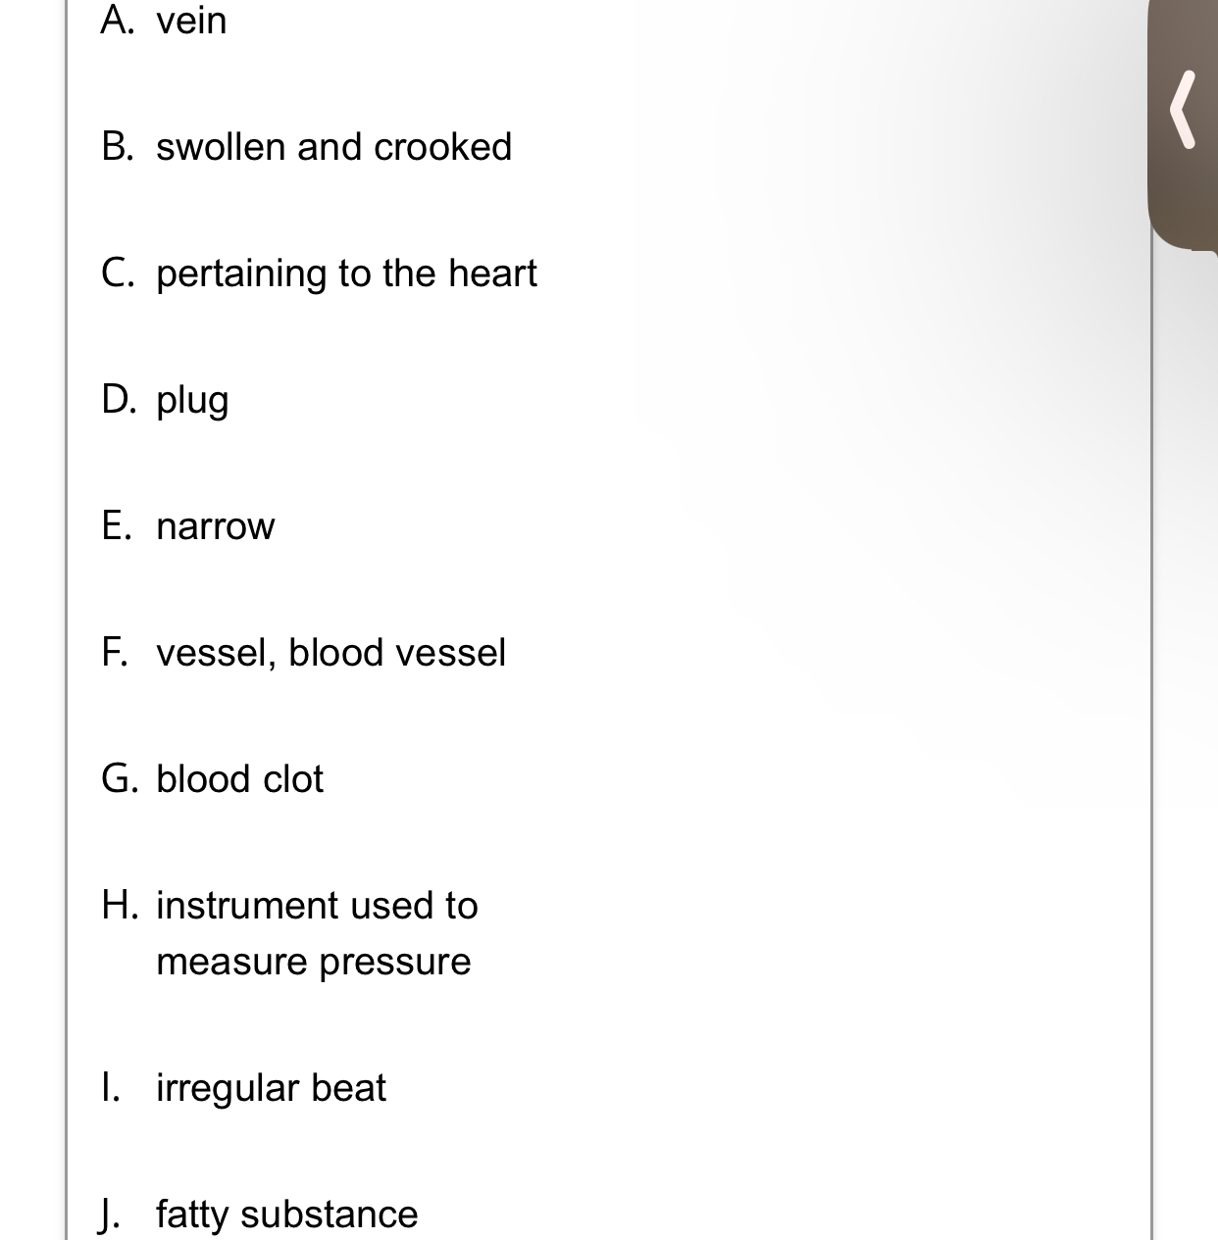
Task: Click the letter G label
Action: (119, 779)
